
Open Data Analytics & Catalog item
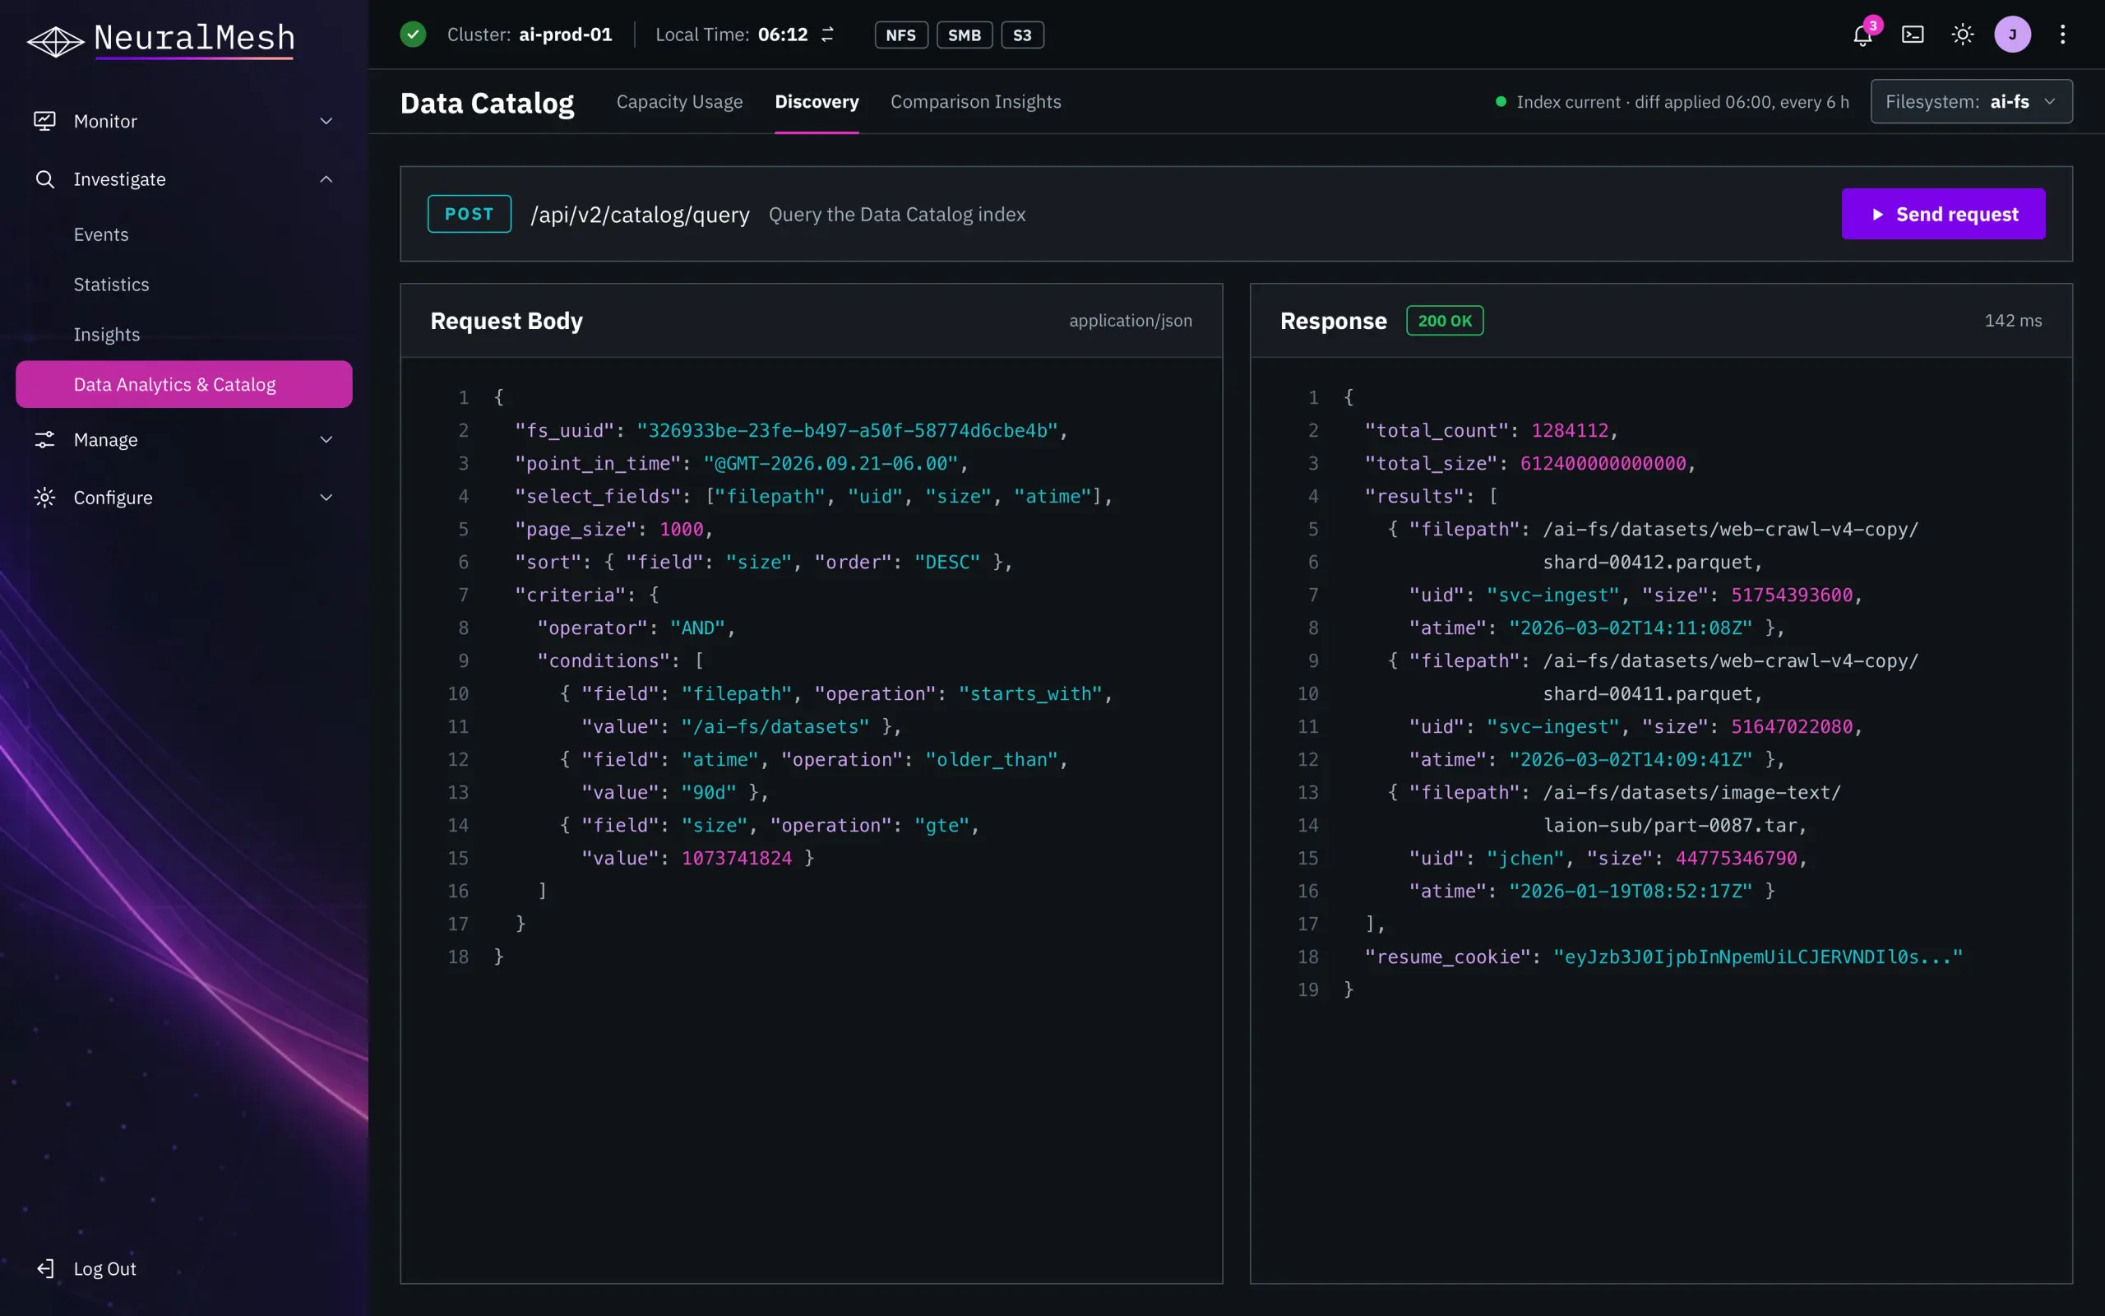coord(183,384)
